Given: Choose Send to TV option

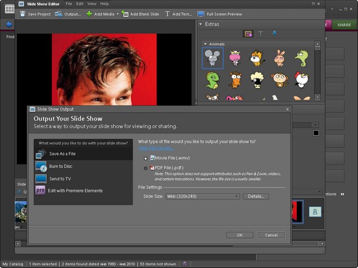Looking at the screenshot, I should (x=83, y=179).
